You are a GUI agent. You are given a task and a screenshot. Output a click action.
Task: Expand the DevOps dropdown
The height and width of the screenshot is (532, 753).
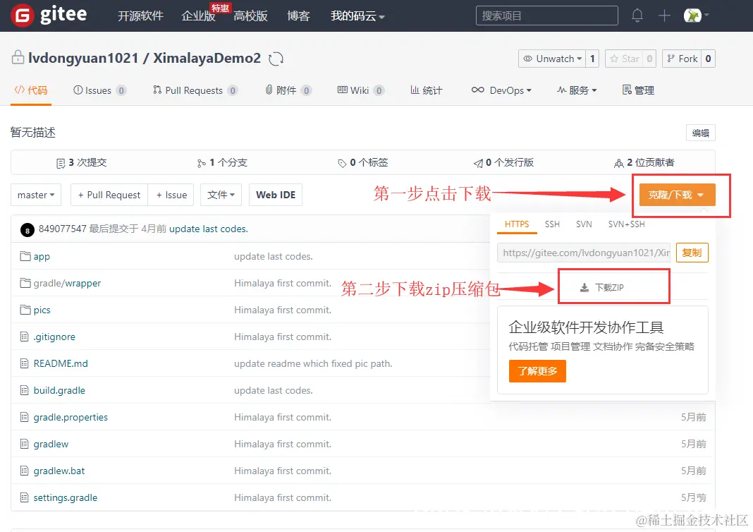click(501, 90)
